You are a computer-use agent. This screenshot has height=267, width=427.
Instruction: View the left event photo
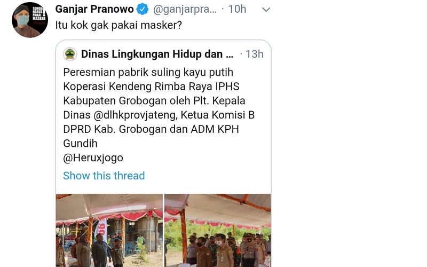[109, 231]
